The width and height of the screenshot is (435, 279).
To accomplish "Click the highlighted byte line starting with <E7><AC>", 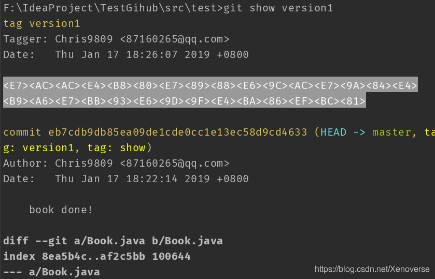I will click(x=211, y=85).
